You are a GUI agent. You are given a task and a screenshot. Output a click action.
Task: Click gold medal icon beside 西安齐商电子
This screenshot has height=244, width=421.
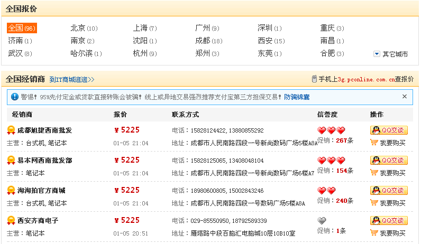pos(11,221)
